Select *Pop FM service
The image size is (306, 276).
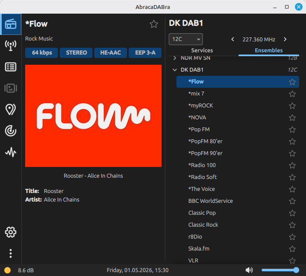tap(238, 129)
